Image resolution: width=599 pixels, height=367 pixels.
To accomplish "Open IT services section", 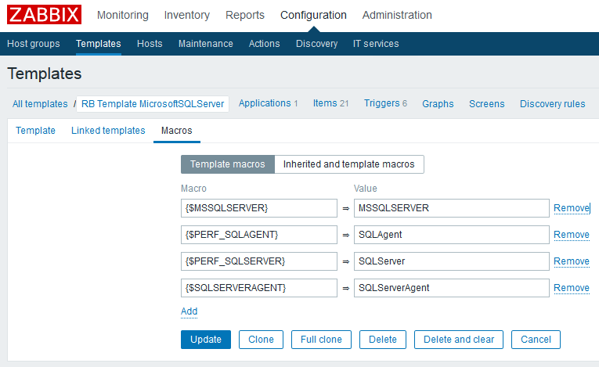I will [376, 44].
